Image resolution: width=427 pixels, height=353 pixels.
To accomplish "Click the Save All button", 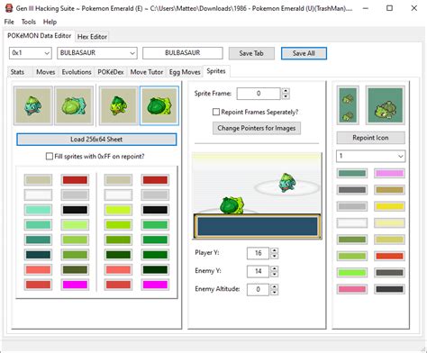I will tap(304, 53).
